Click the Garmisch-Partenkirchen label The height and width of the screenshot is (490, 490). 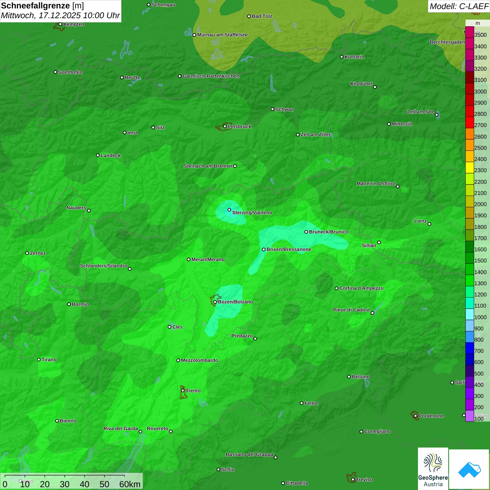coord(211,76)
